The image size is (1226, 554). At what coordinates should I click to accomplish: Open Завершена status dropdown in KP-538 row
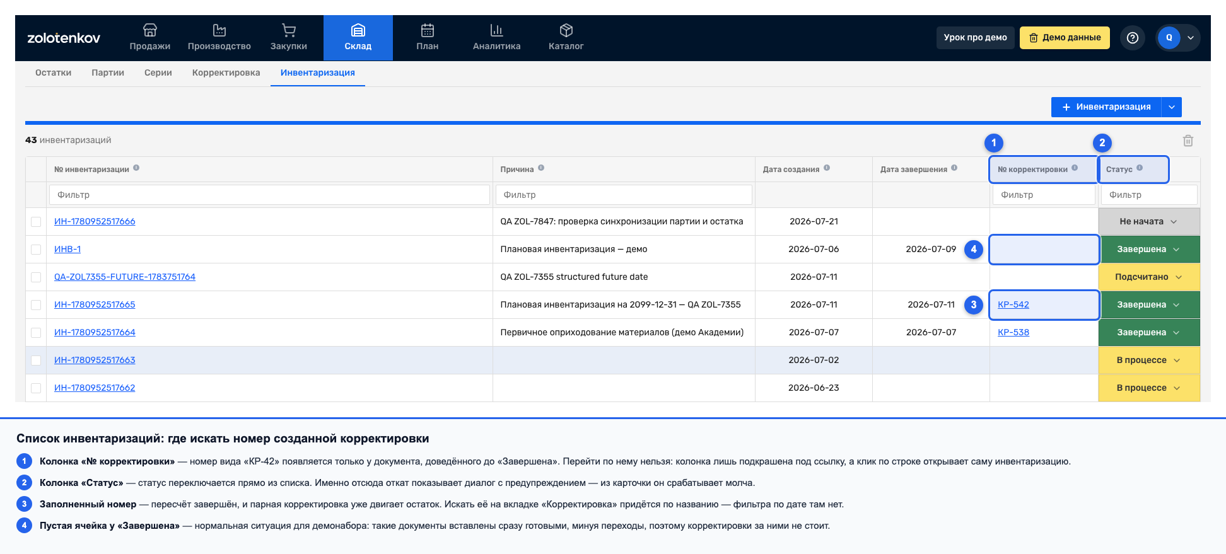1149,333
